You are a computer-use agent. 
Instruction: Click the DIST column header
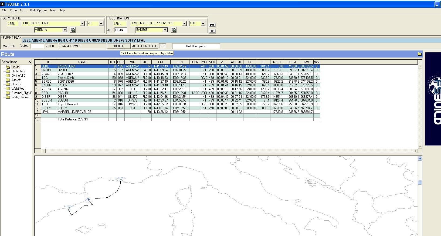click(112, 62)
